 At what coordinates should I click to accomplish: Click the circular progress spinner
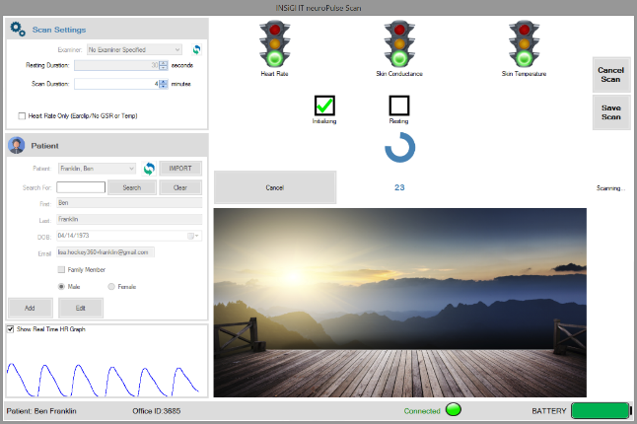[x=399, y=148]
